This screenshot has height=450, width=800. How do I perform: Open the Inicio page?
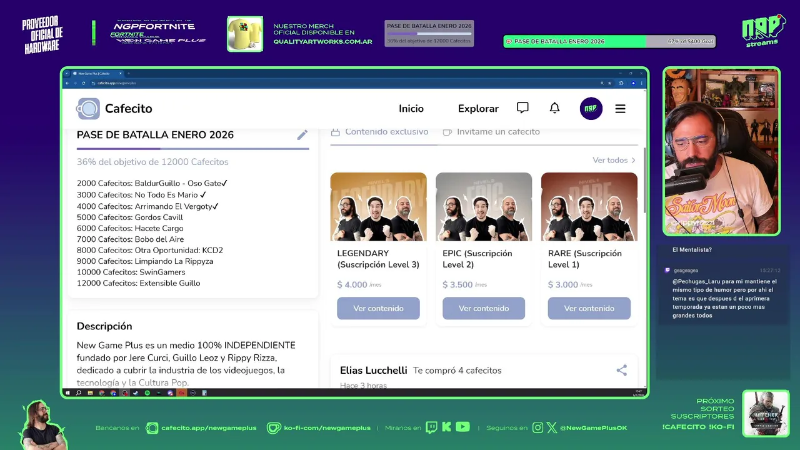coord(411,109)
